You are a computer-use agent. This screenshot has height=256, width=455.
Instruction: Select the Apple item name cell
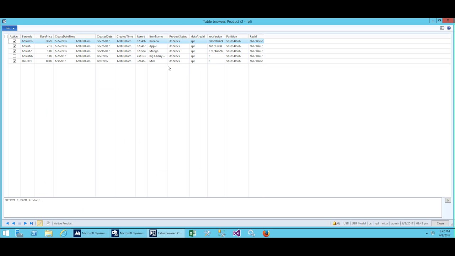(x=157, y=46)
